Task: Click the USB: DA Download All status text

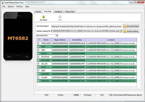Action: tap(126, 95)
